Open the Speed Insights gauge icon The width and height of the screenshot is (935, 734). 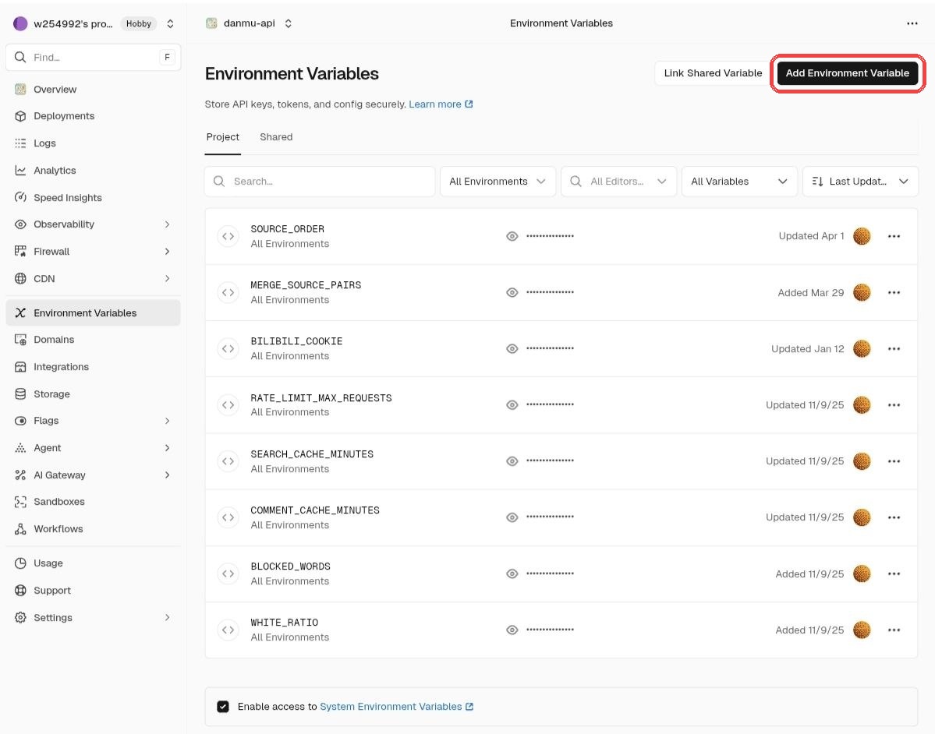(20, 197)
